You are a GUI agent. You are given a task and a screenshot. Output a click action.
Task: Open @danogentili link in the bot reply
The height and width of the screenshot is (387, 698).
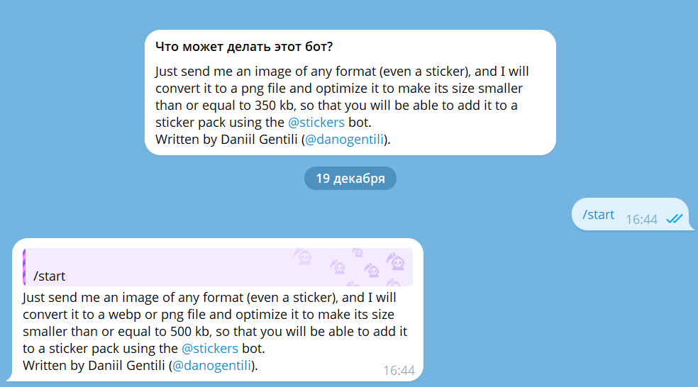tap(213, 365)
